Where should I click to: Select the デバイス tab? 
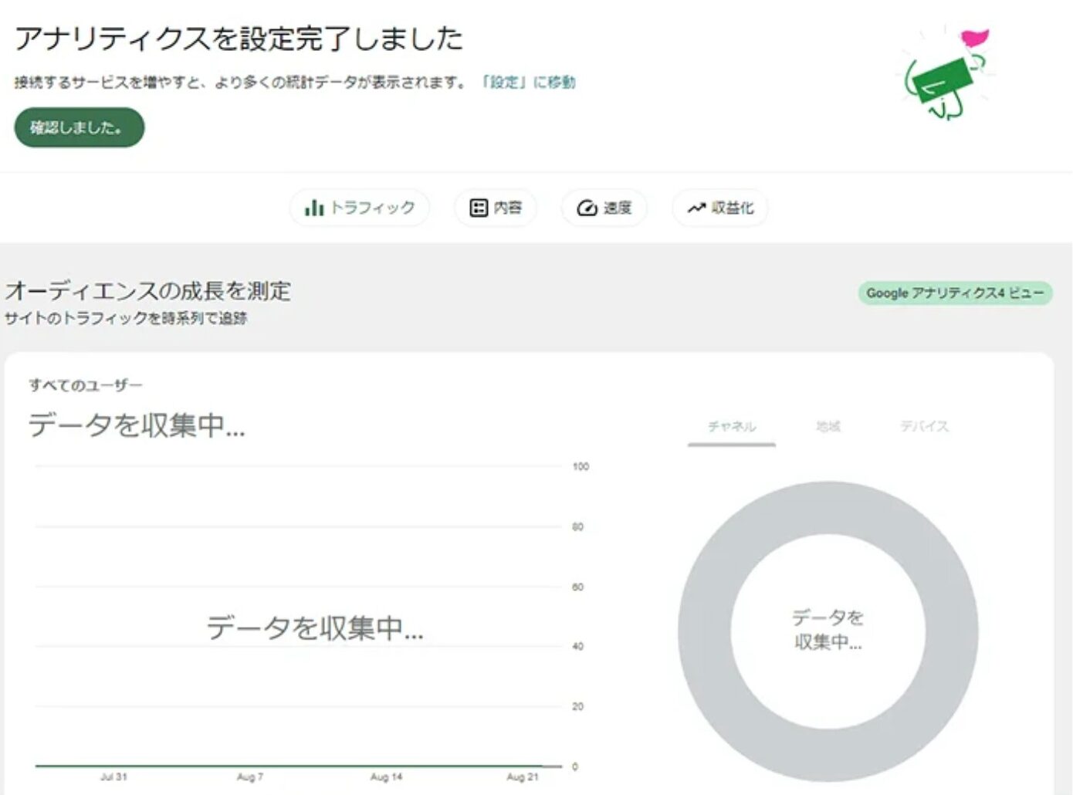click(x=924, y=426)
